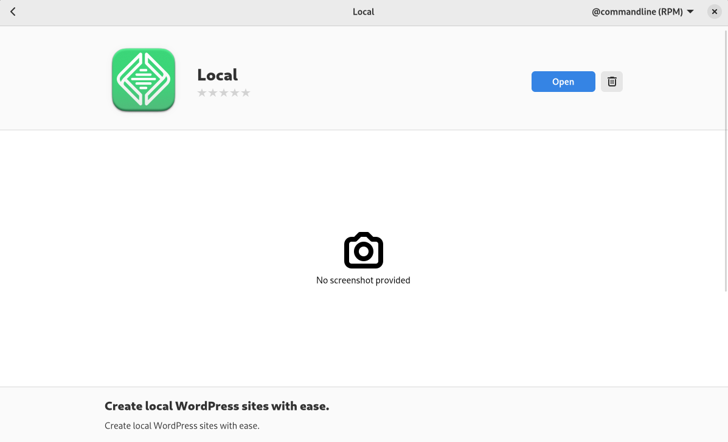The image size is (728, 442).
Task: Click the Local title in header bar
Action: [363, 12]
